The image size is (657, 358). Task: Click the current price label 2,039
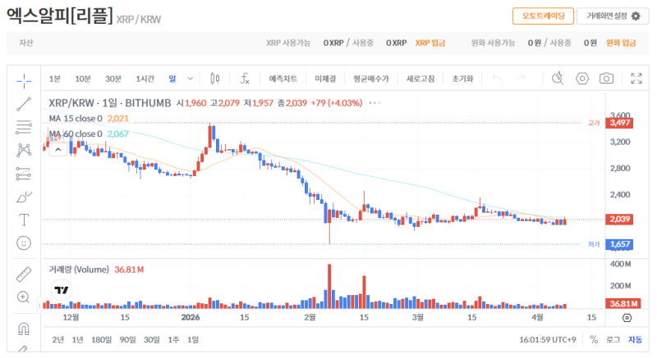pyautogui.click(x=619, y=220)
